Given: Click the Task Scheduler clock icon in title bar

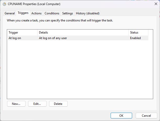Looking at the screenshot, I should 4,4.
